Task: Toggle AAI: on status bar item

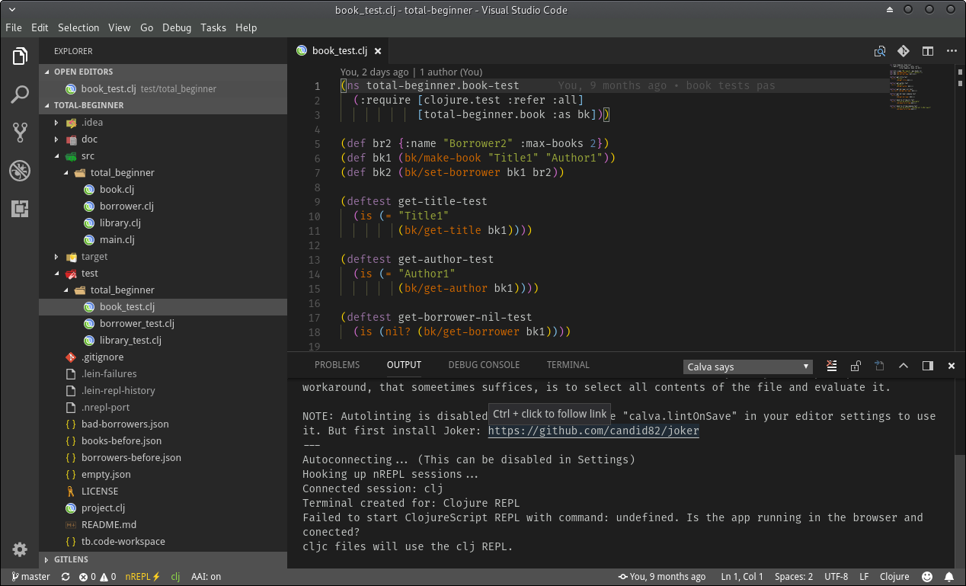Action: pyautogui.click(x=206, y=577)
